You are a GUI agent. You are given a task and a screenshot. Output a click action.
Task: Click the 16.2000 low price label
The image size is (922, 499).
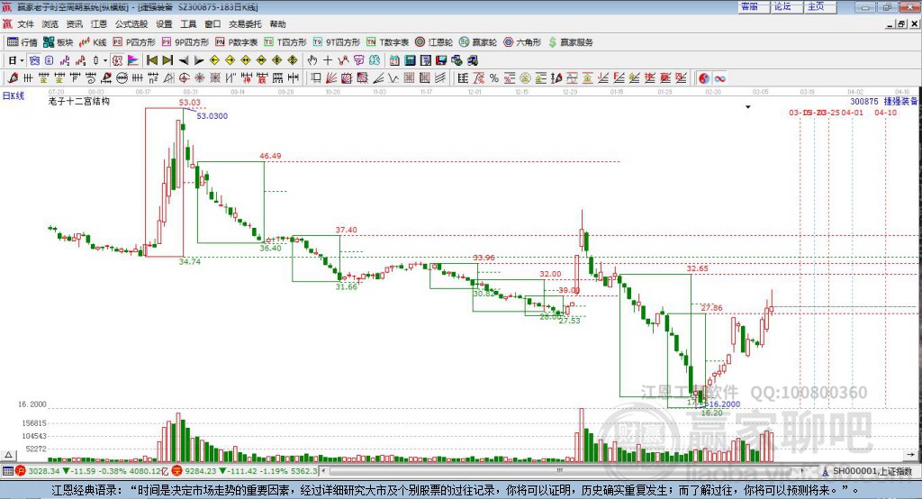(x=725, y=404)
